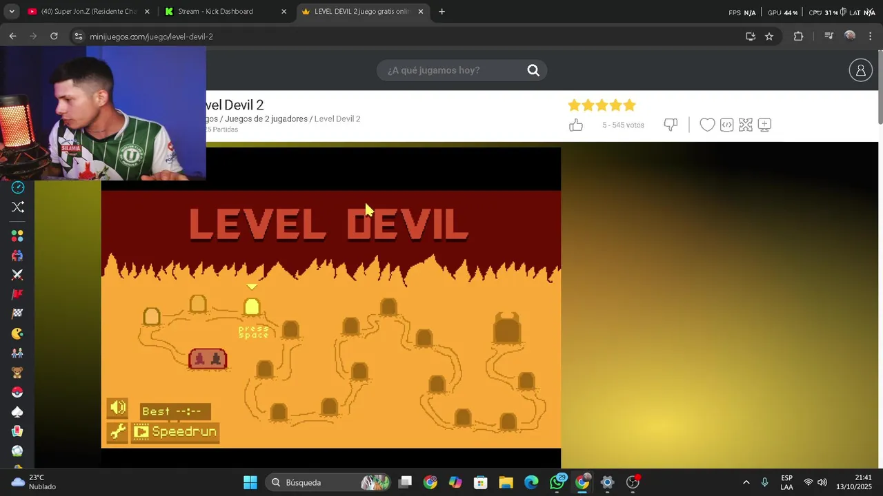
Task: Open the checkered racing flag category
Action: 18,313
